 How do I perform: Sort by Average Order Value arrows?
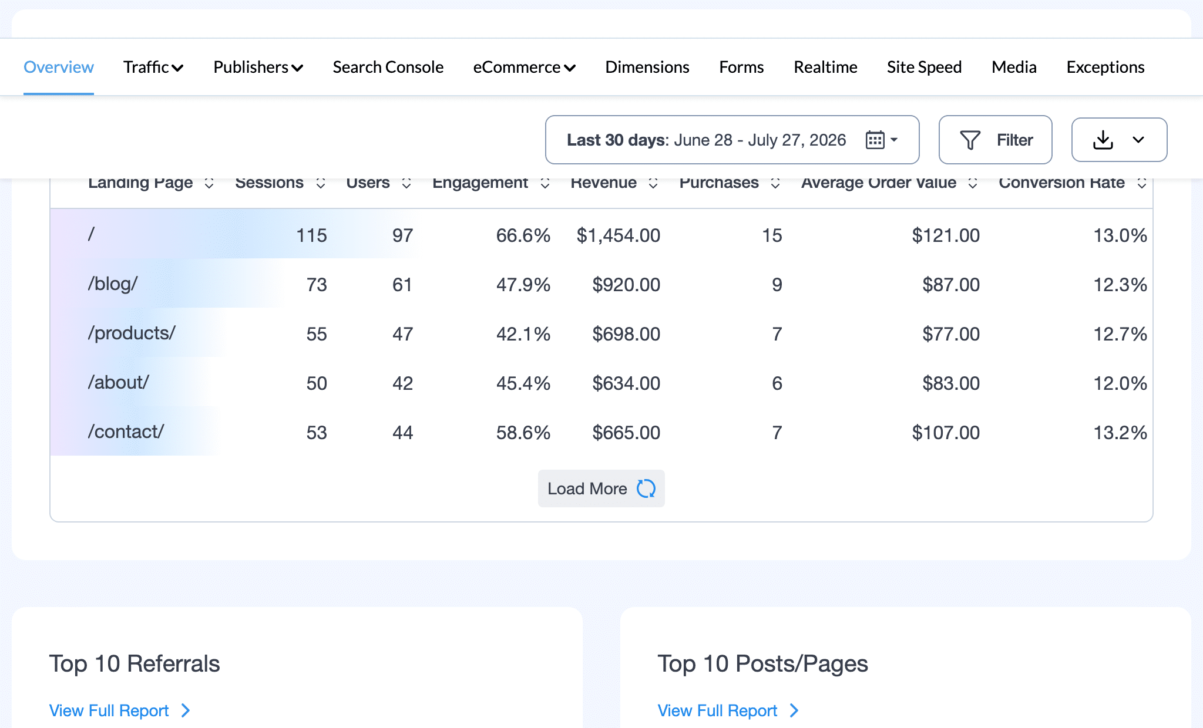973,183
